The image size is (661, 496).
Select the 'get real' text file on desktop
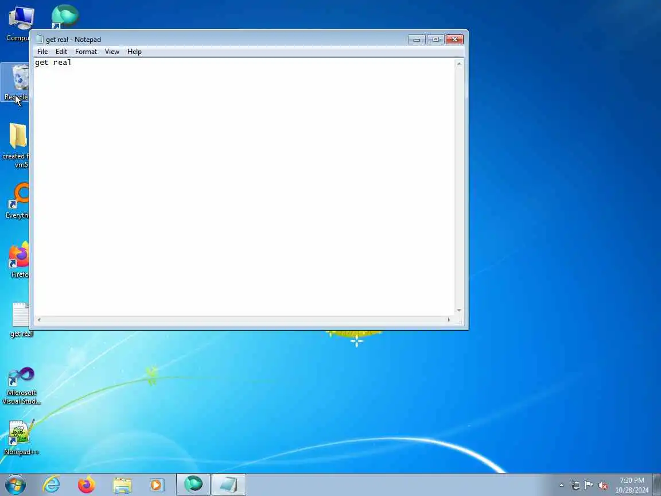point(21,320)
